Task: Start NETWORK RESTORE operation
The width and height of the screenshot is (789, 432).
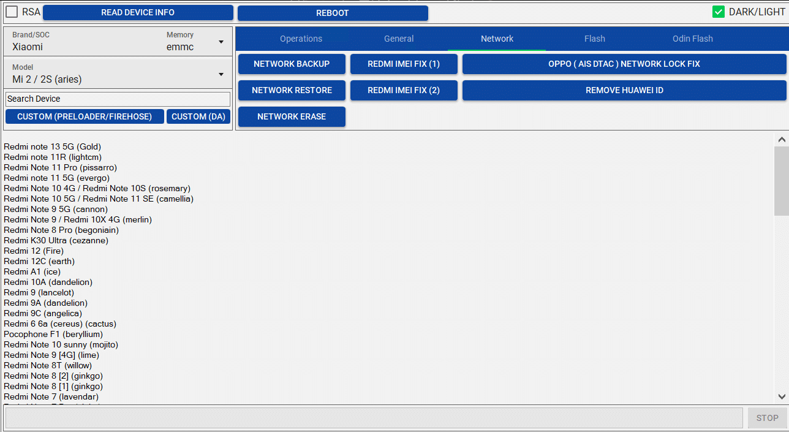Action: pyautogui.click(x=292, y=90)
